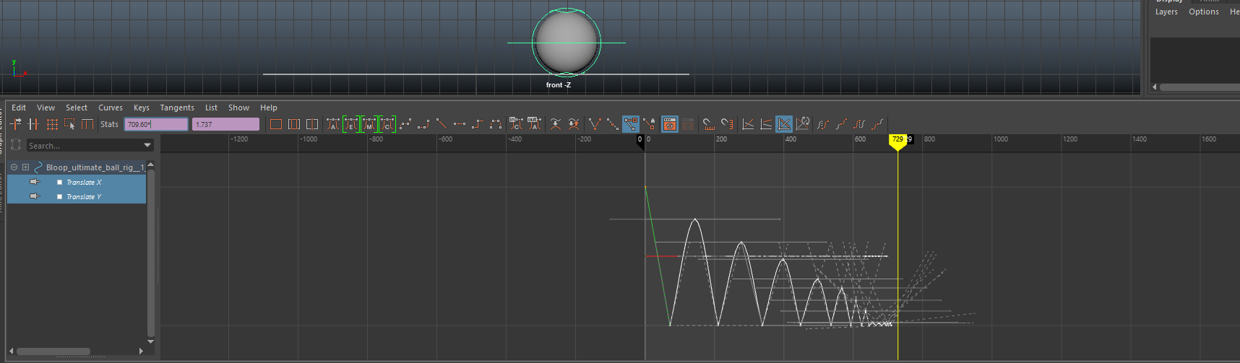Apply Stepped tangents
This screenshot has height=363, width=1240.
[477, 124]
